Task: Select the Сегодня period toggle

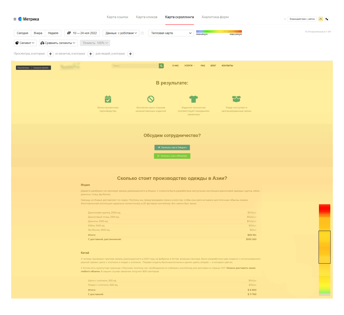Action: (23, 33)
